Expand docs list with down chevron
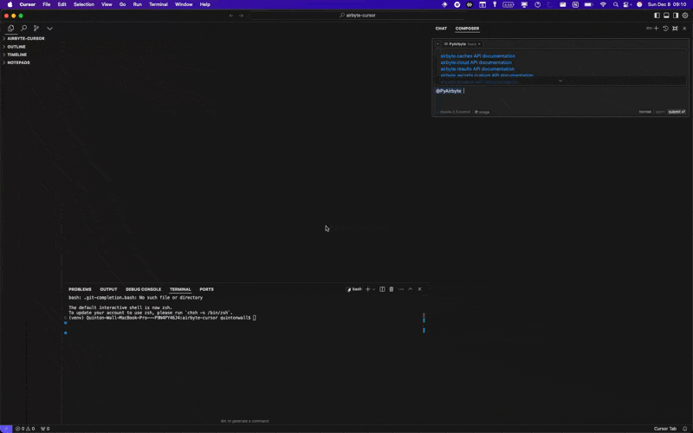The image size is (693, 433). pyautogui.click(x=560, y=81)
